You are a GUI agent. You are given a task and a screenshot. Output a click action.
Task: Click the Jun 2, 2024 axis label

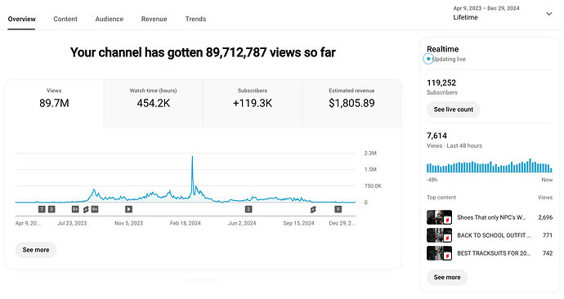pos(242,223)
